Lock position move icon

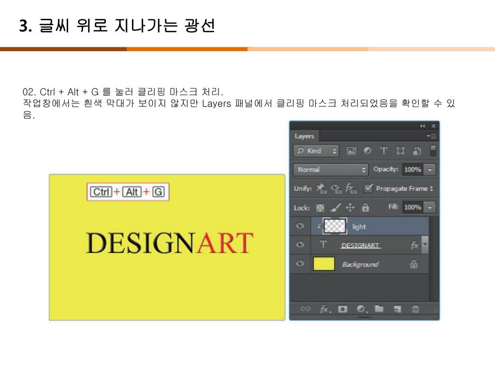point(350,207)
